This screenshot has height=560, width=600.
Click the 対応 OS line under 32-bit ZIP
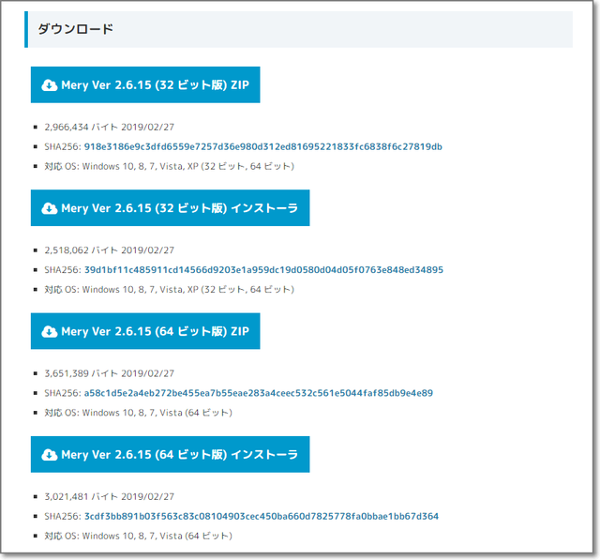(169, 166)
